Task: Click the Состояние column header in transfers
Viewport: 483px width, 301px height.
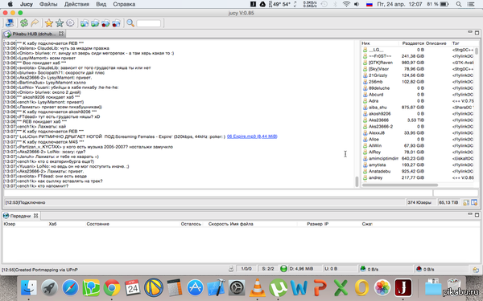Action: (97, 224)
